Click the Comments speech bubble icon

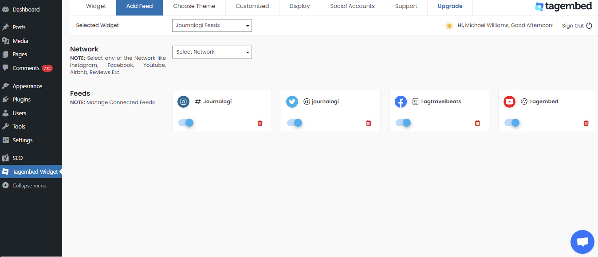tap(5, 68)
